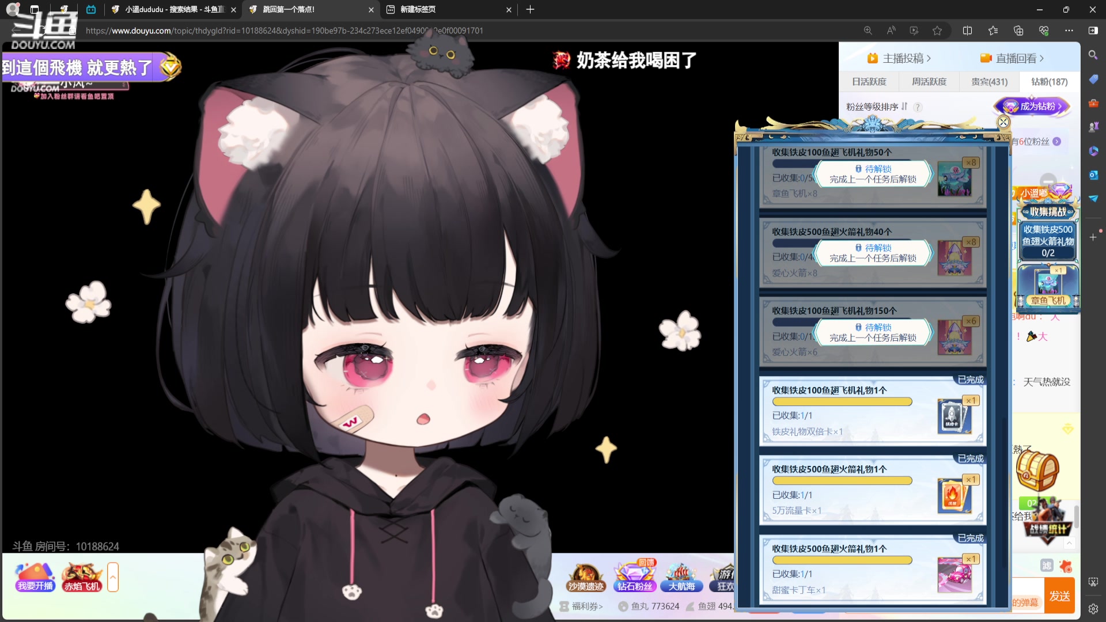Toggle read aloud in the address bar

click(x=891, y=31)
